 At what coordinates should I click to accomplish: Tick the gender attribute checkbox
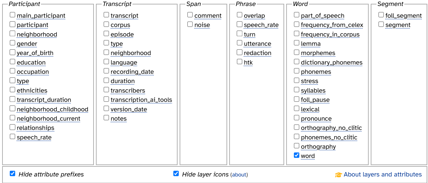pyautogui.click(x=13, y=43)
